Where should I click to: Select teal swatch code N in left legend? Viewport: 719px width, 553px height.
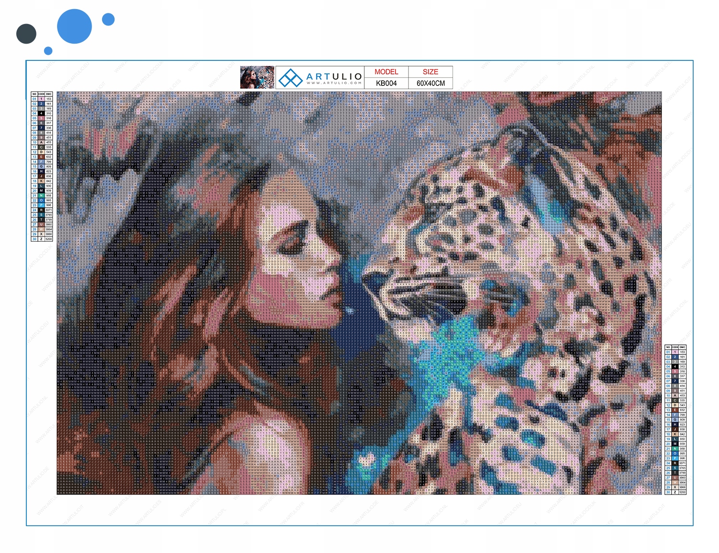pyautogui.click(x=41, y=195)
